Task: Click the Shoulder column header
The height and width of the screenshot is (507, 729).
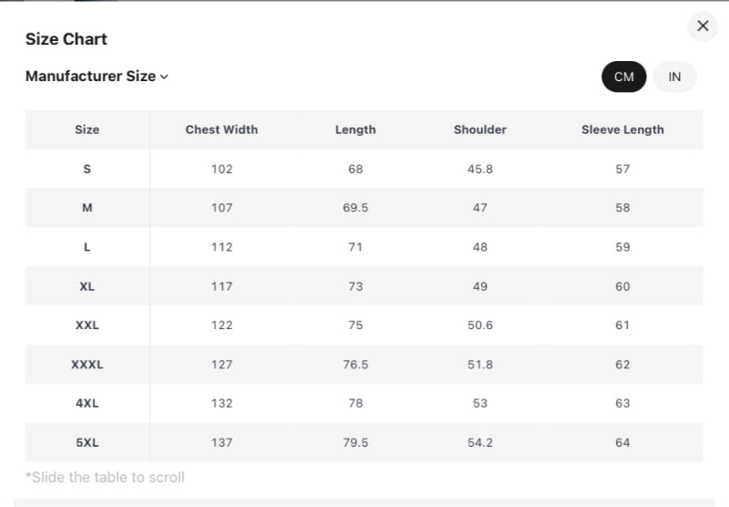Action: 480,129
